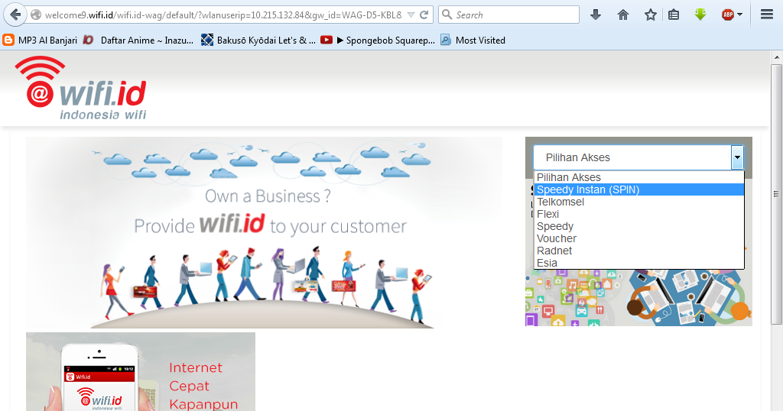This screenshot has width=783, height=411.
Task: Select Pilihan Akses option in list
Action: click(x=638, y=177)
